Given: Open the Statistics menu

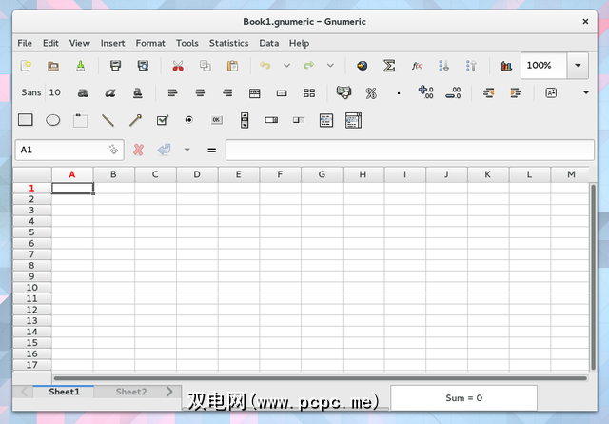Looking at the screenshot, I should pyautogui.click(x=228, y=43).
